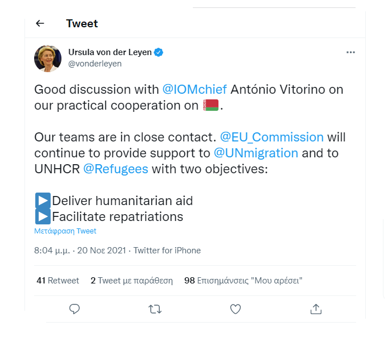Screen dimensions: 388x338
Task: Click the reply speech bubble icon
Action: pyautogui.click(x=74, y=309)
